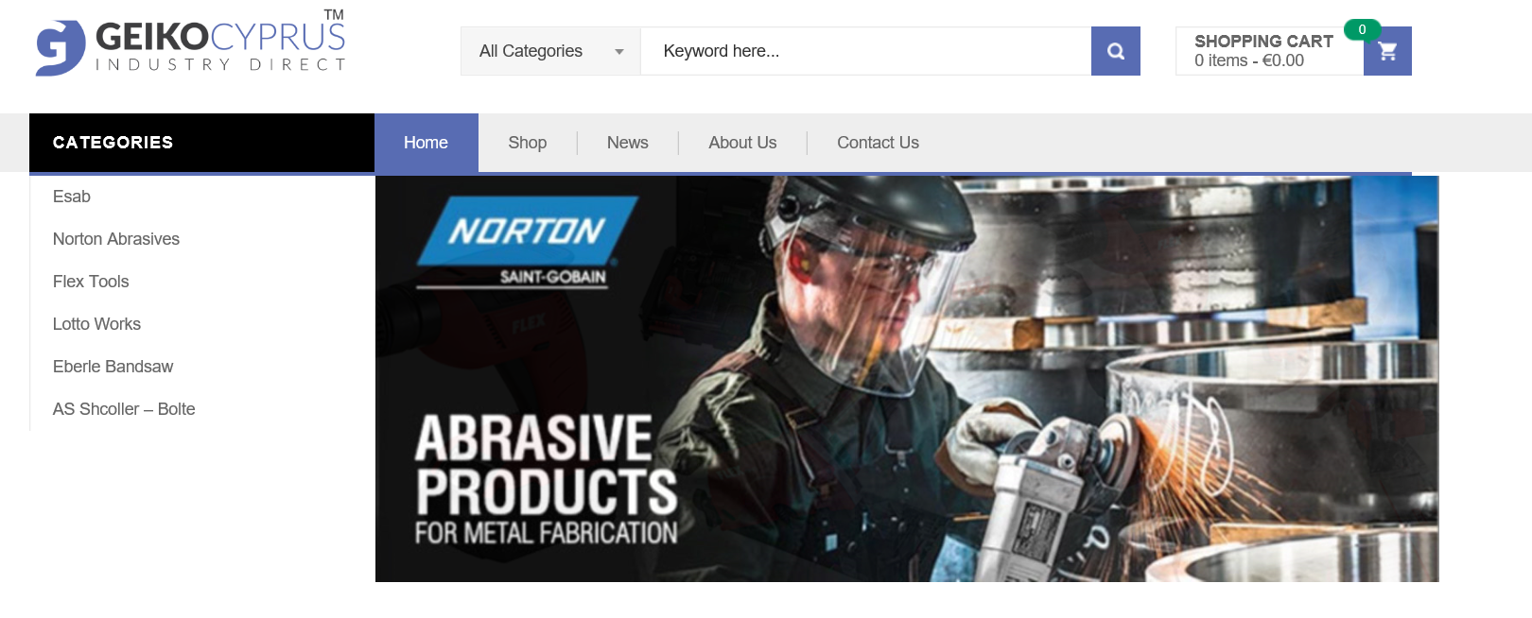Screen dimensions: 1532x618
Task: Open the shopping cart icon
Action: [x=1387, y=52]
